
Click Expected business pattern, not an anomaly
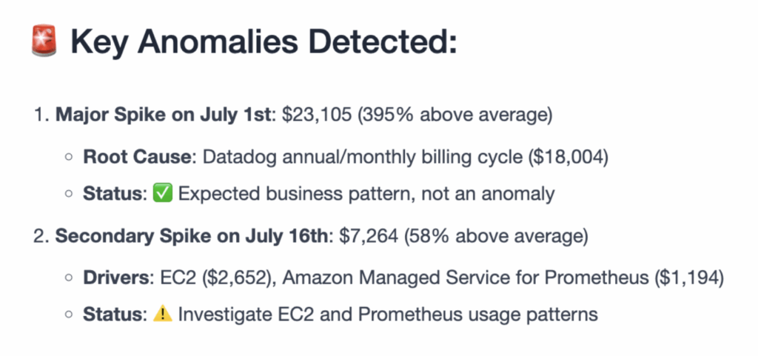coord(366,194)
